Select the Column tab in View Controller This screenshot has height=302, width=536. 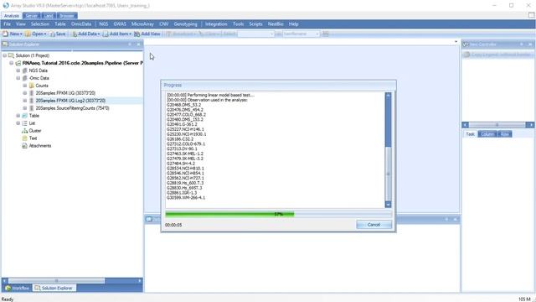487,134
